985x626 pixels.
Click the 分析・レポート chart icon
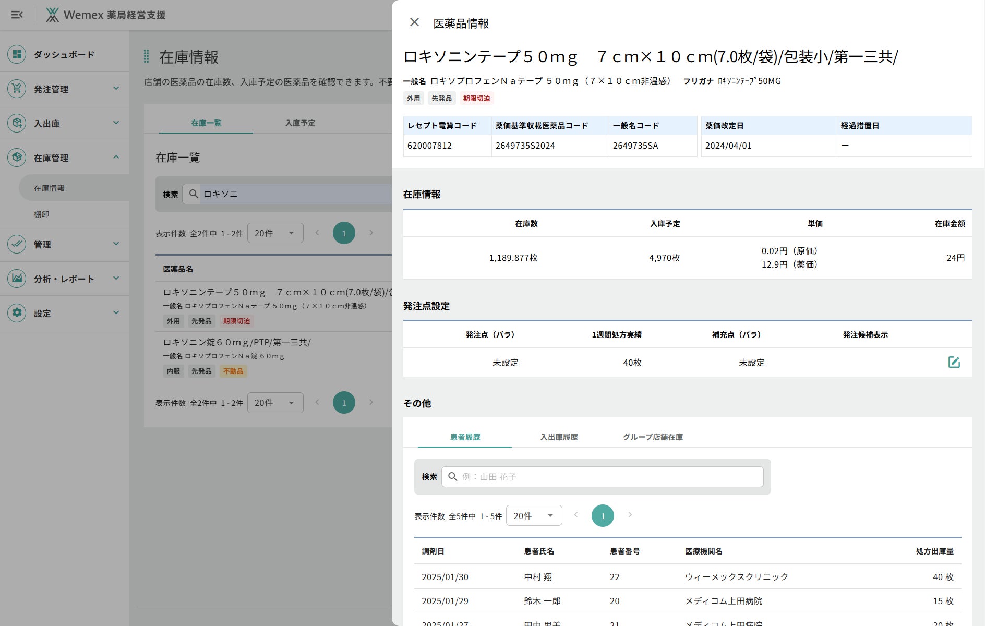click(x=17, y=279)
